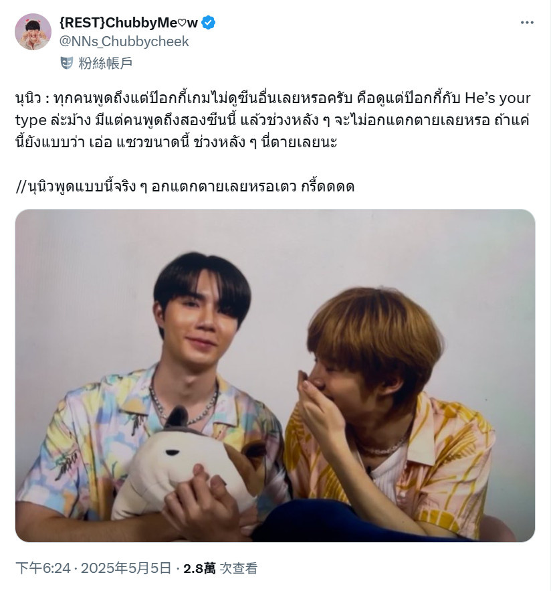
Task: Click the 2.8萬 view count number
Action: [199, 568]
